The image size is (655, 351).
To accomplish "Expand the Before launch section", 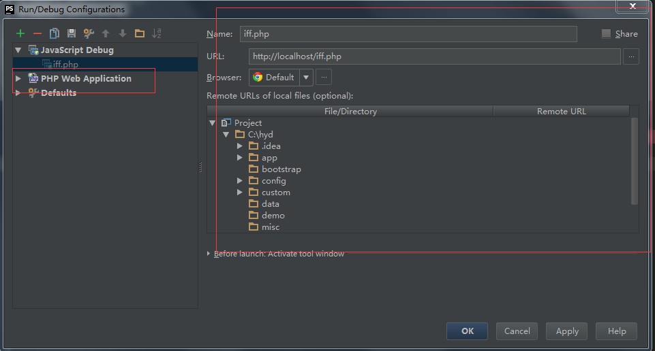I will pos(209,254).
